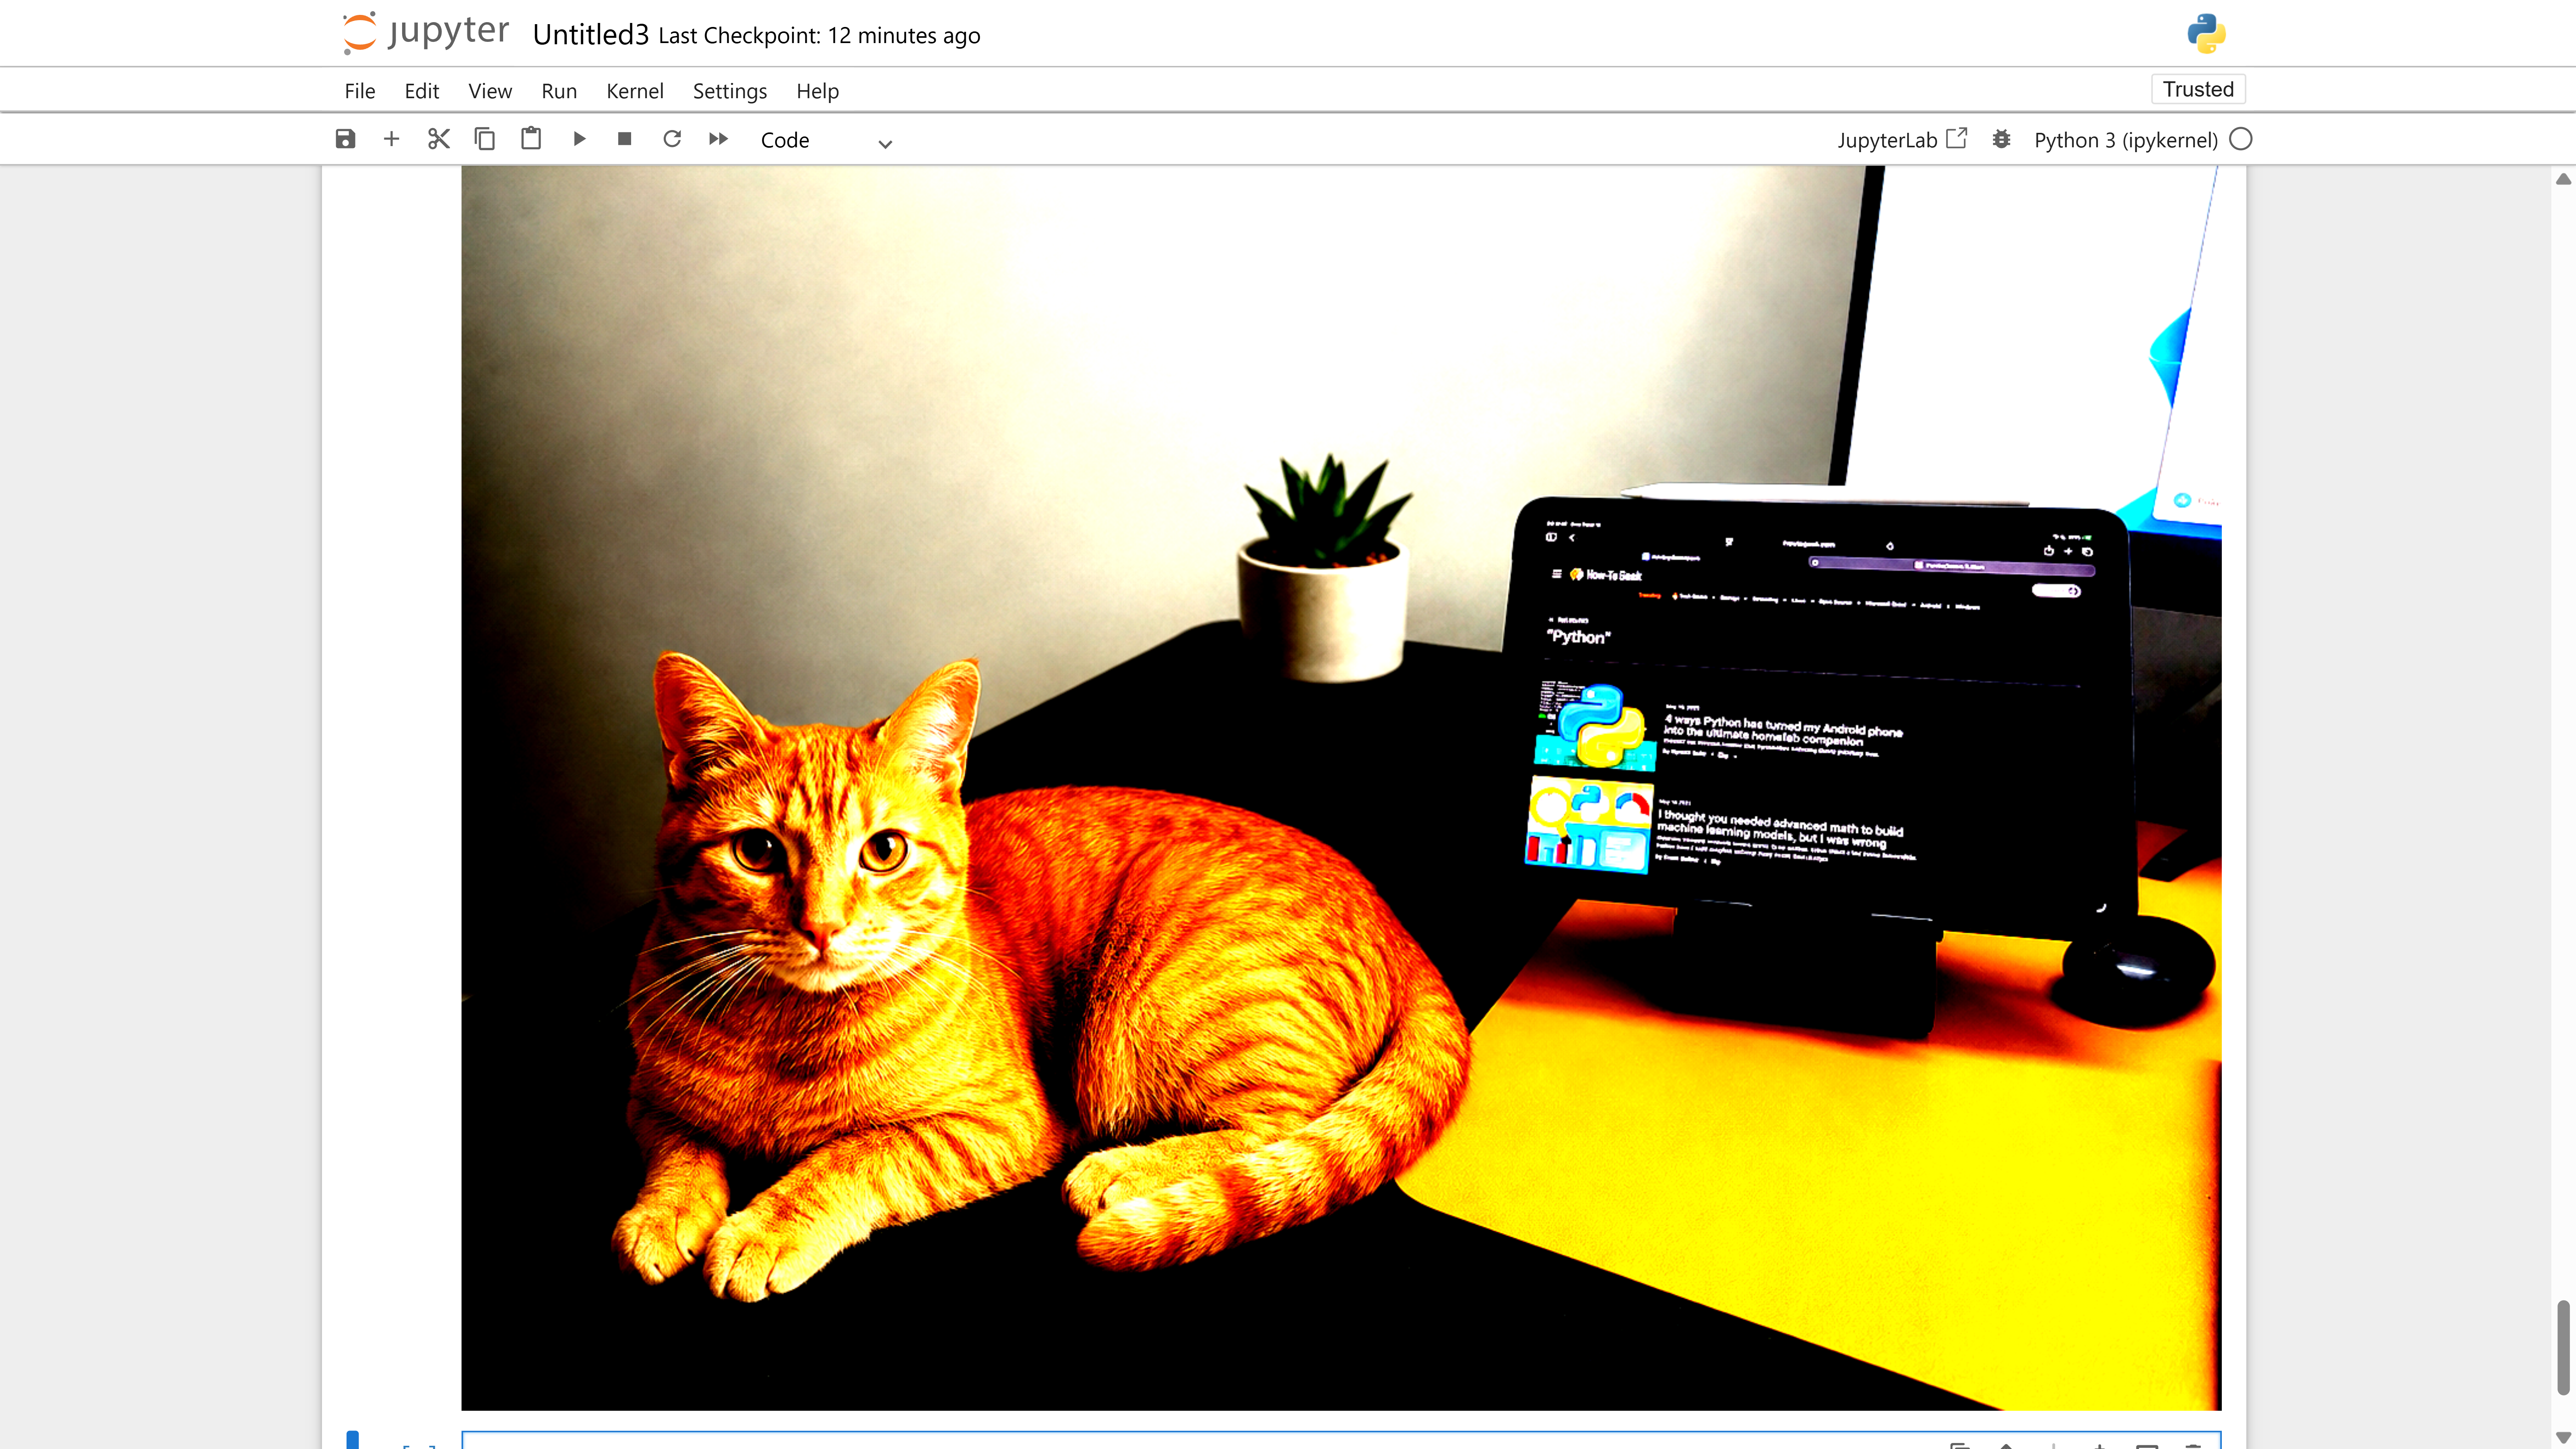2576x1449 pixels.
Task: Run the selected cell with the play icon
Action: click(579, 139)
